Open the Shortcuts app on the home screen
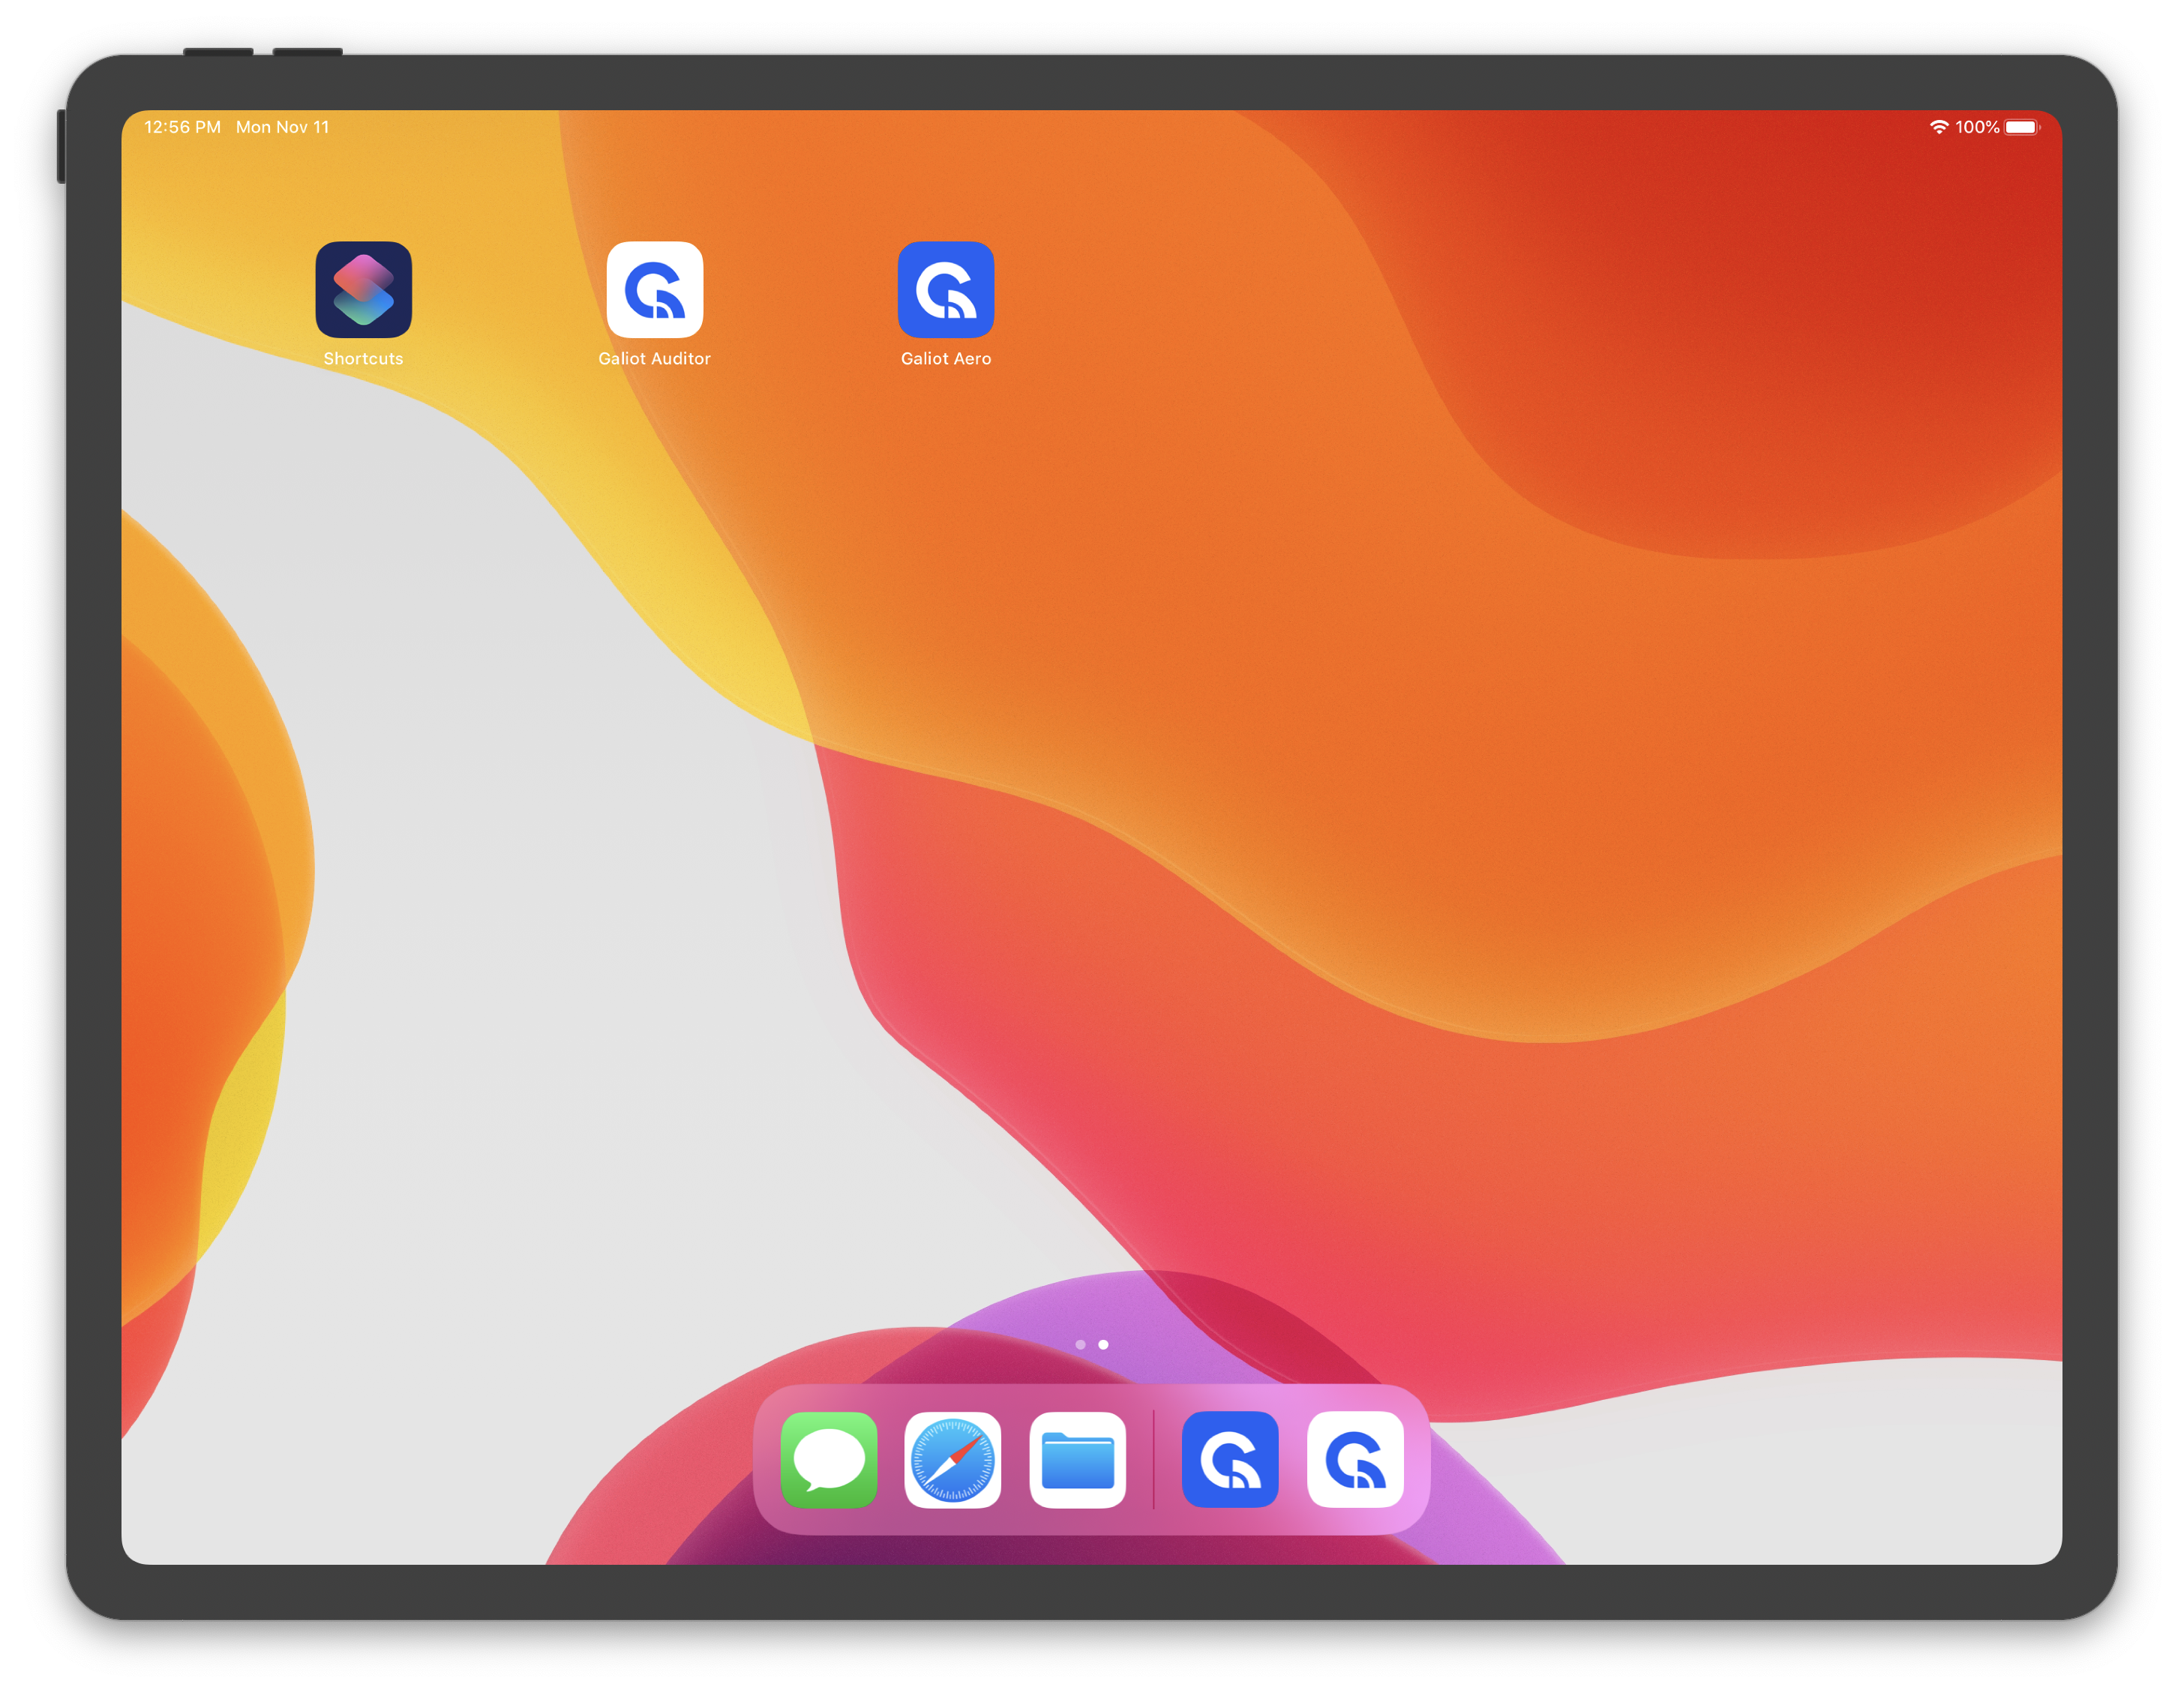 [363, 290]
